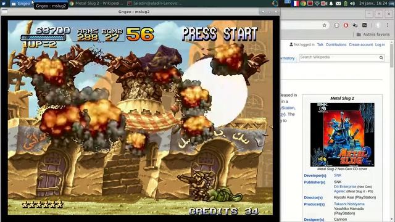Screen dimensions: 395x222
Task: Open the Wikipedia Talk link
Action: (320, 44)
